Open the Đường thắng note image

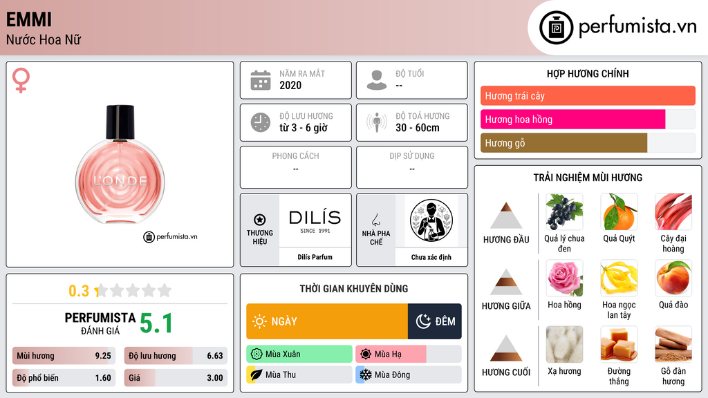[x=619, y=345]
